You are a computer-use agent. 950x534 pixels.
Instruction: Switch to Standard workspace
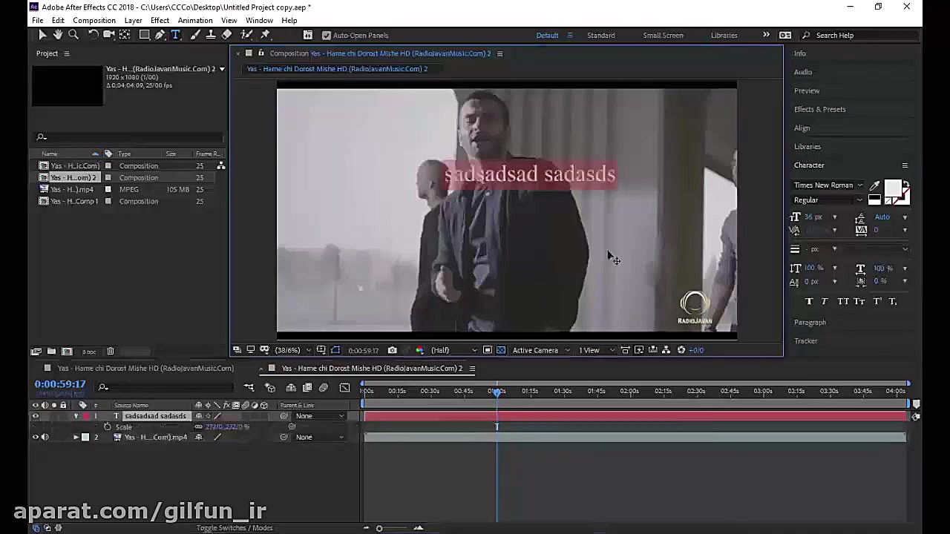600,35
